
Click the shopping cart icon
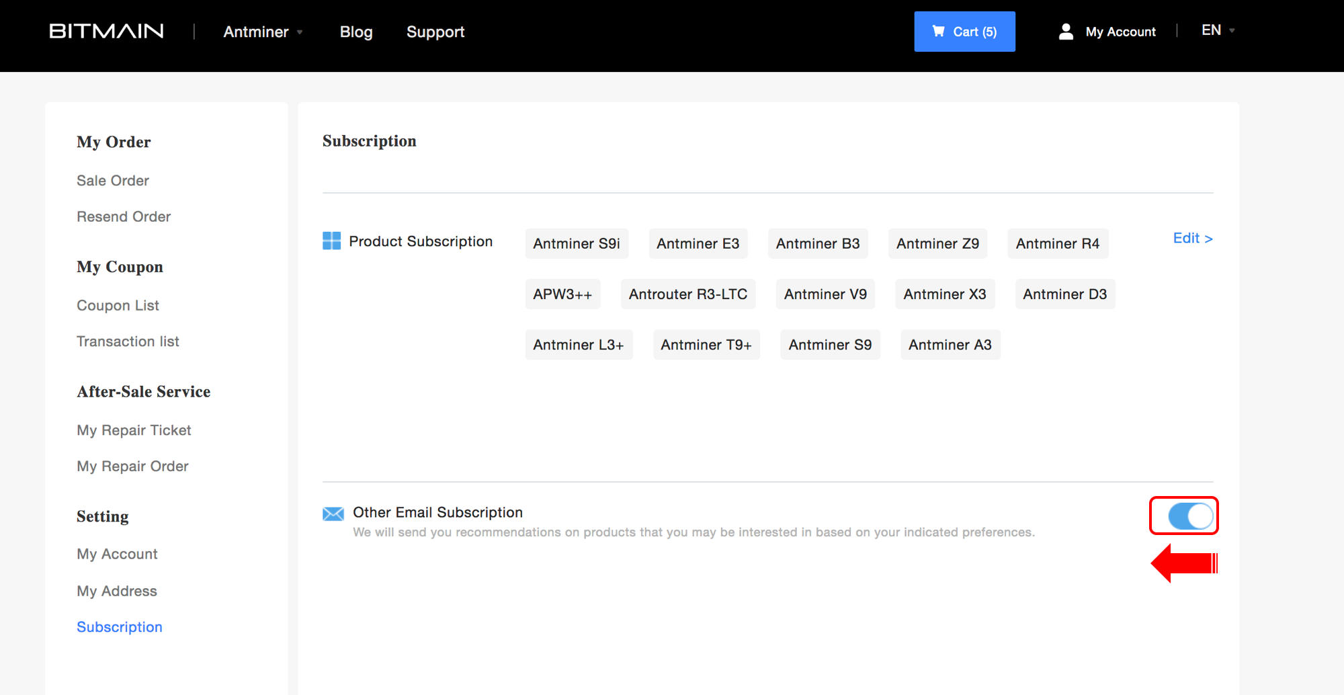tap(938, 31)
